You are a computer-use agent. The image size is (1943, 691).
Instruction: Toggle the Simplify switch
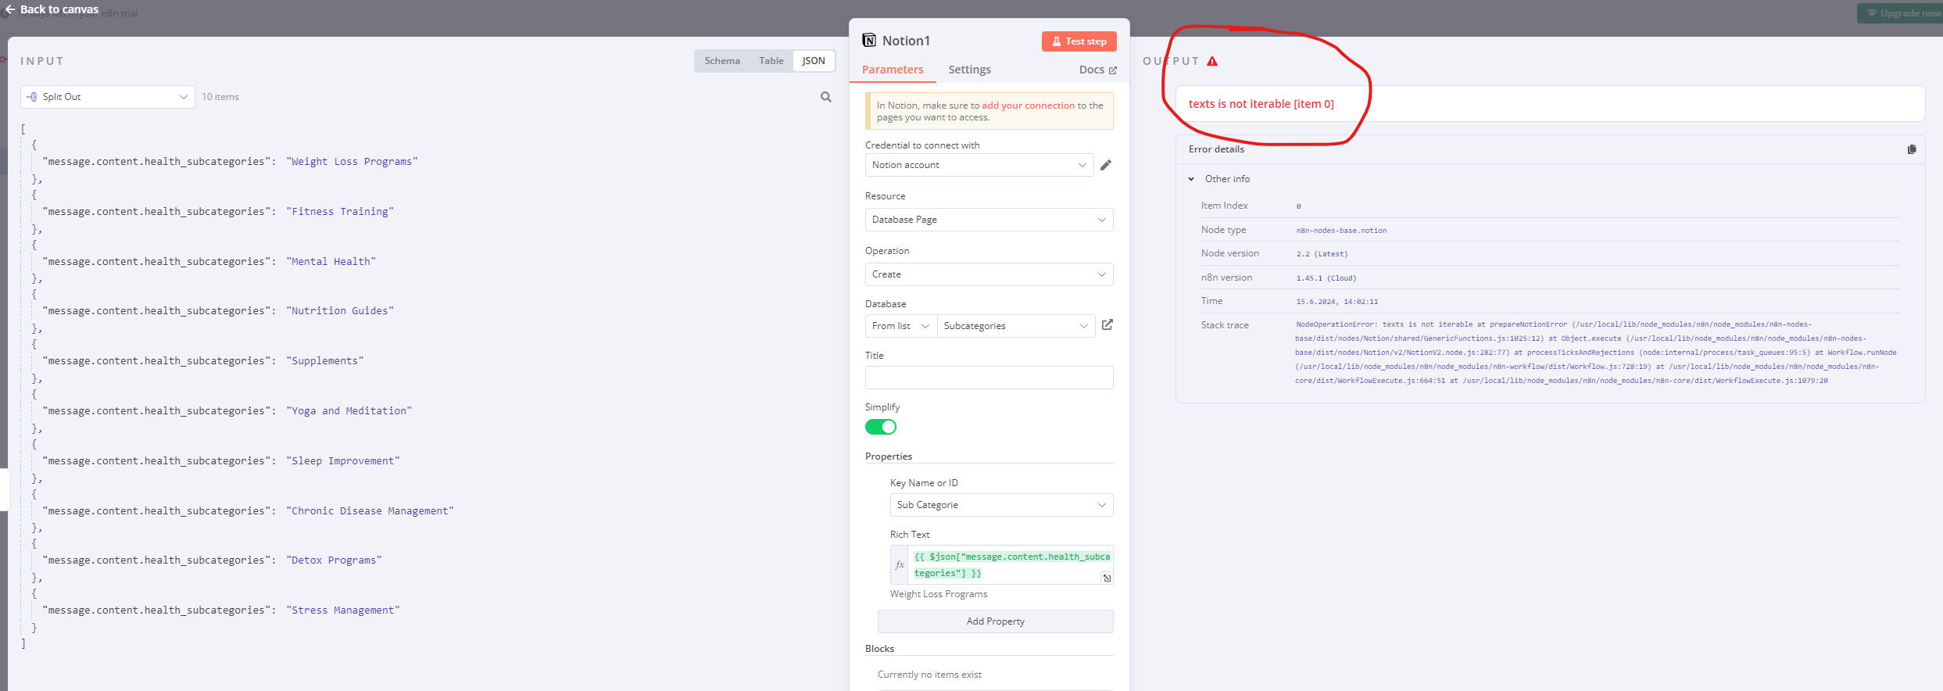coord(881,427)
